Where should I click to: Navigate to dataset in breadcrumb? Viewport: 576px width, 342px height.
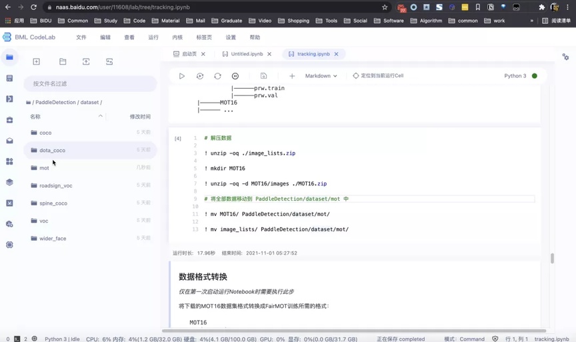89,103
